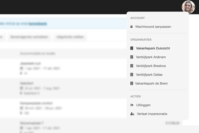Click the building icon beside Vakantiepark de Brem
The height and width of the screenshot is (133, 199).
point(132,83)
